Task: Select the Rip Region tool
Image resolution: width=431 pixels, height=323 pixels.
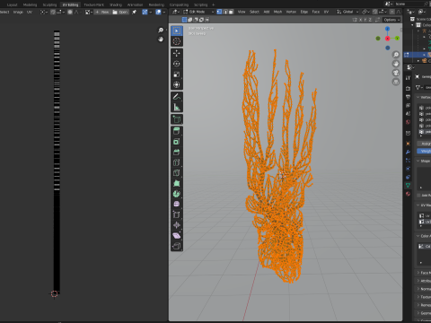Action: tap(177, 246)
